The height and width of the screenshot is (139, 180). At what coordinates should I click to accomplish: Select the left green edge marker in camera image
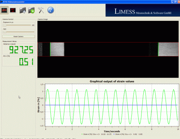pos(50,49)
